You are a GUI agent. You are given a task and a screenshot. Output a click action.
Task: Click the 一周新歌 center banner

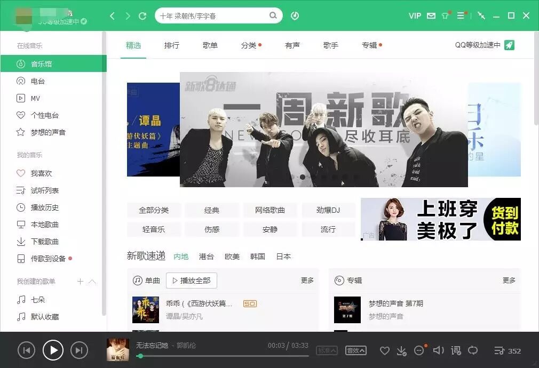323,130
